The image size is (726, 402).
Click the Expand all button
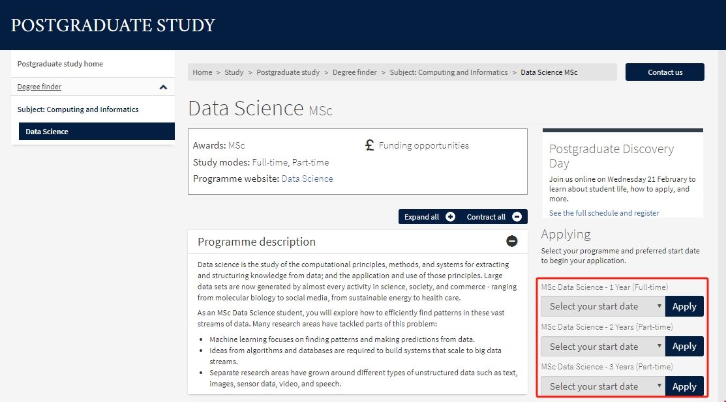pos(429,217)
